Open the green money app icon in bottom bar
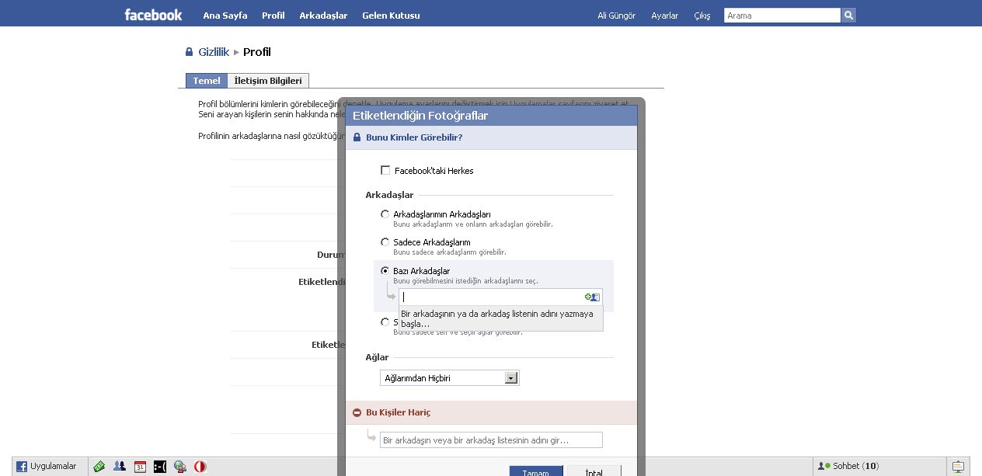The width and height of the screenshot is (982, 476). 99,467
